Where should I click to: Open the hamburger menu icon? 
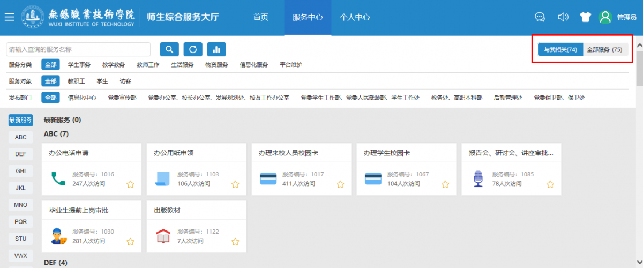point(9,17)
